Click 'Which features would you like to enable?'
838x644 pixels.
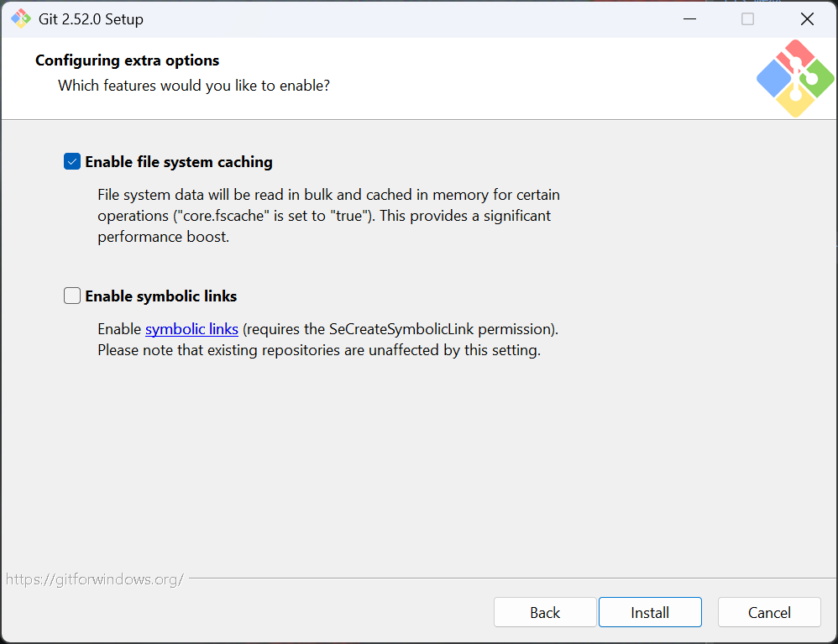[194, 86]
